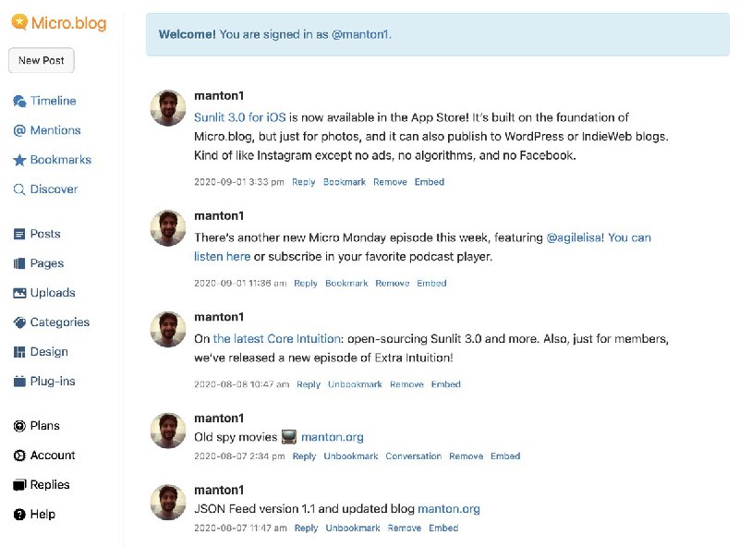Bookmark the Micro Monday episode post
Screen dimensions: 739x547
[x=346, y=284]
